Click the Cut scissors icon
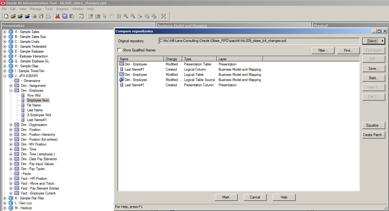The image size is (389, 211). click(x=57, y=16)
